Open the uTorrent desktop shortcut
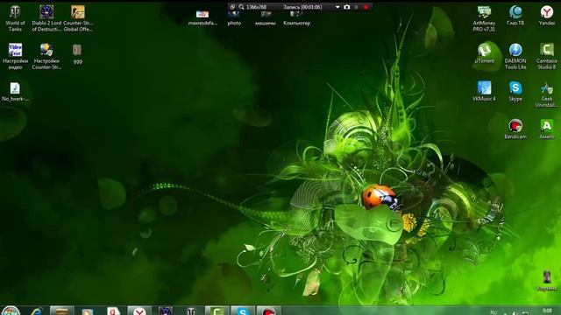 click(x=484, y=53)
